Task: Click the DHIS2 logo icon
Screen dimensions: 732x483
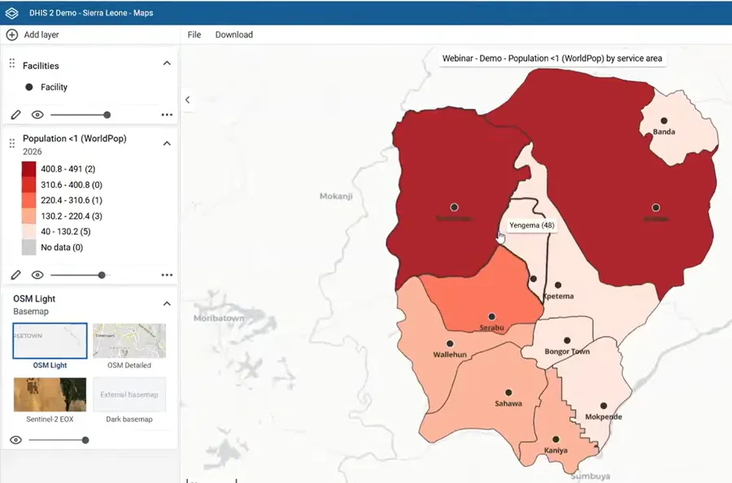Action: (11, 13)
